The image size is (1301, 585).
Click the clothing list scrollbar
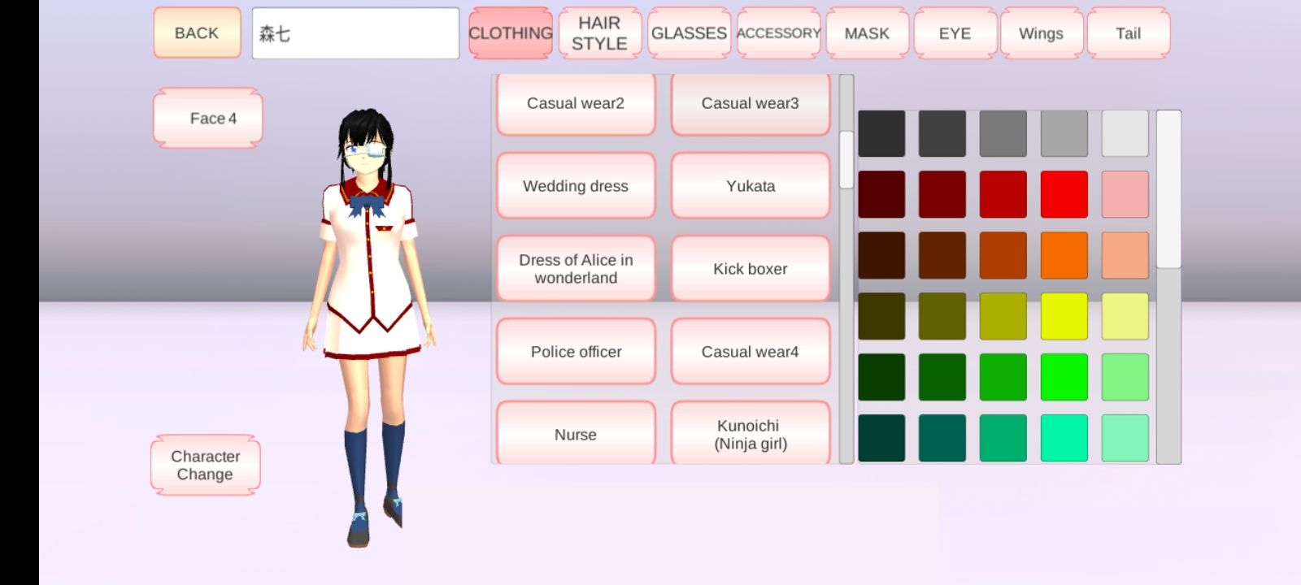tap(846, 160)
